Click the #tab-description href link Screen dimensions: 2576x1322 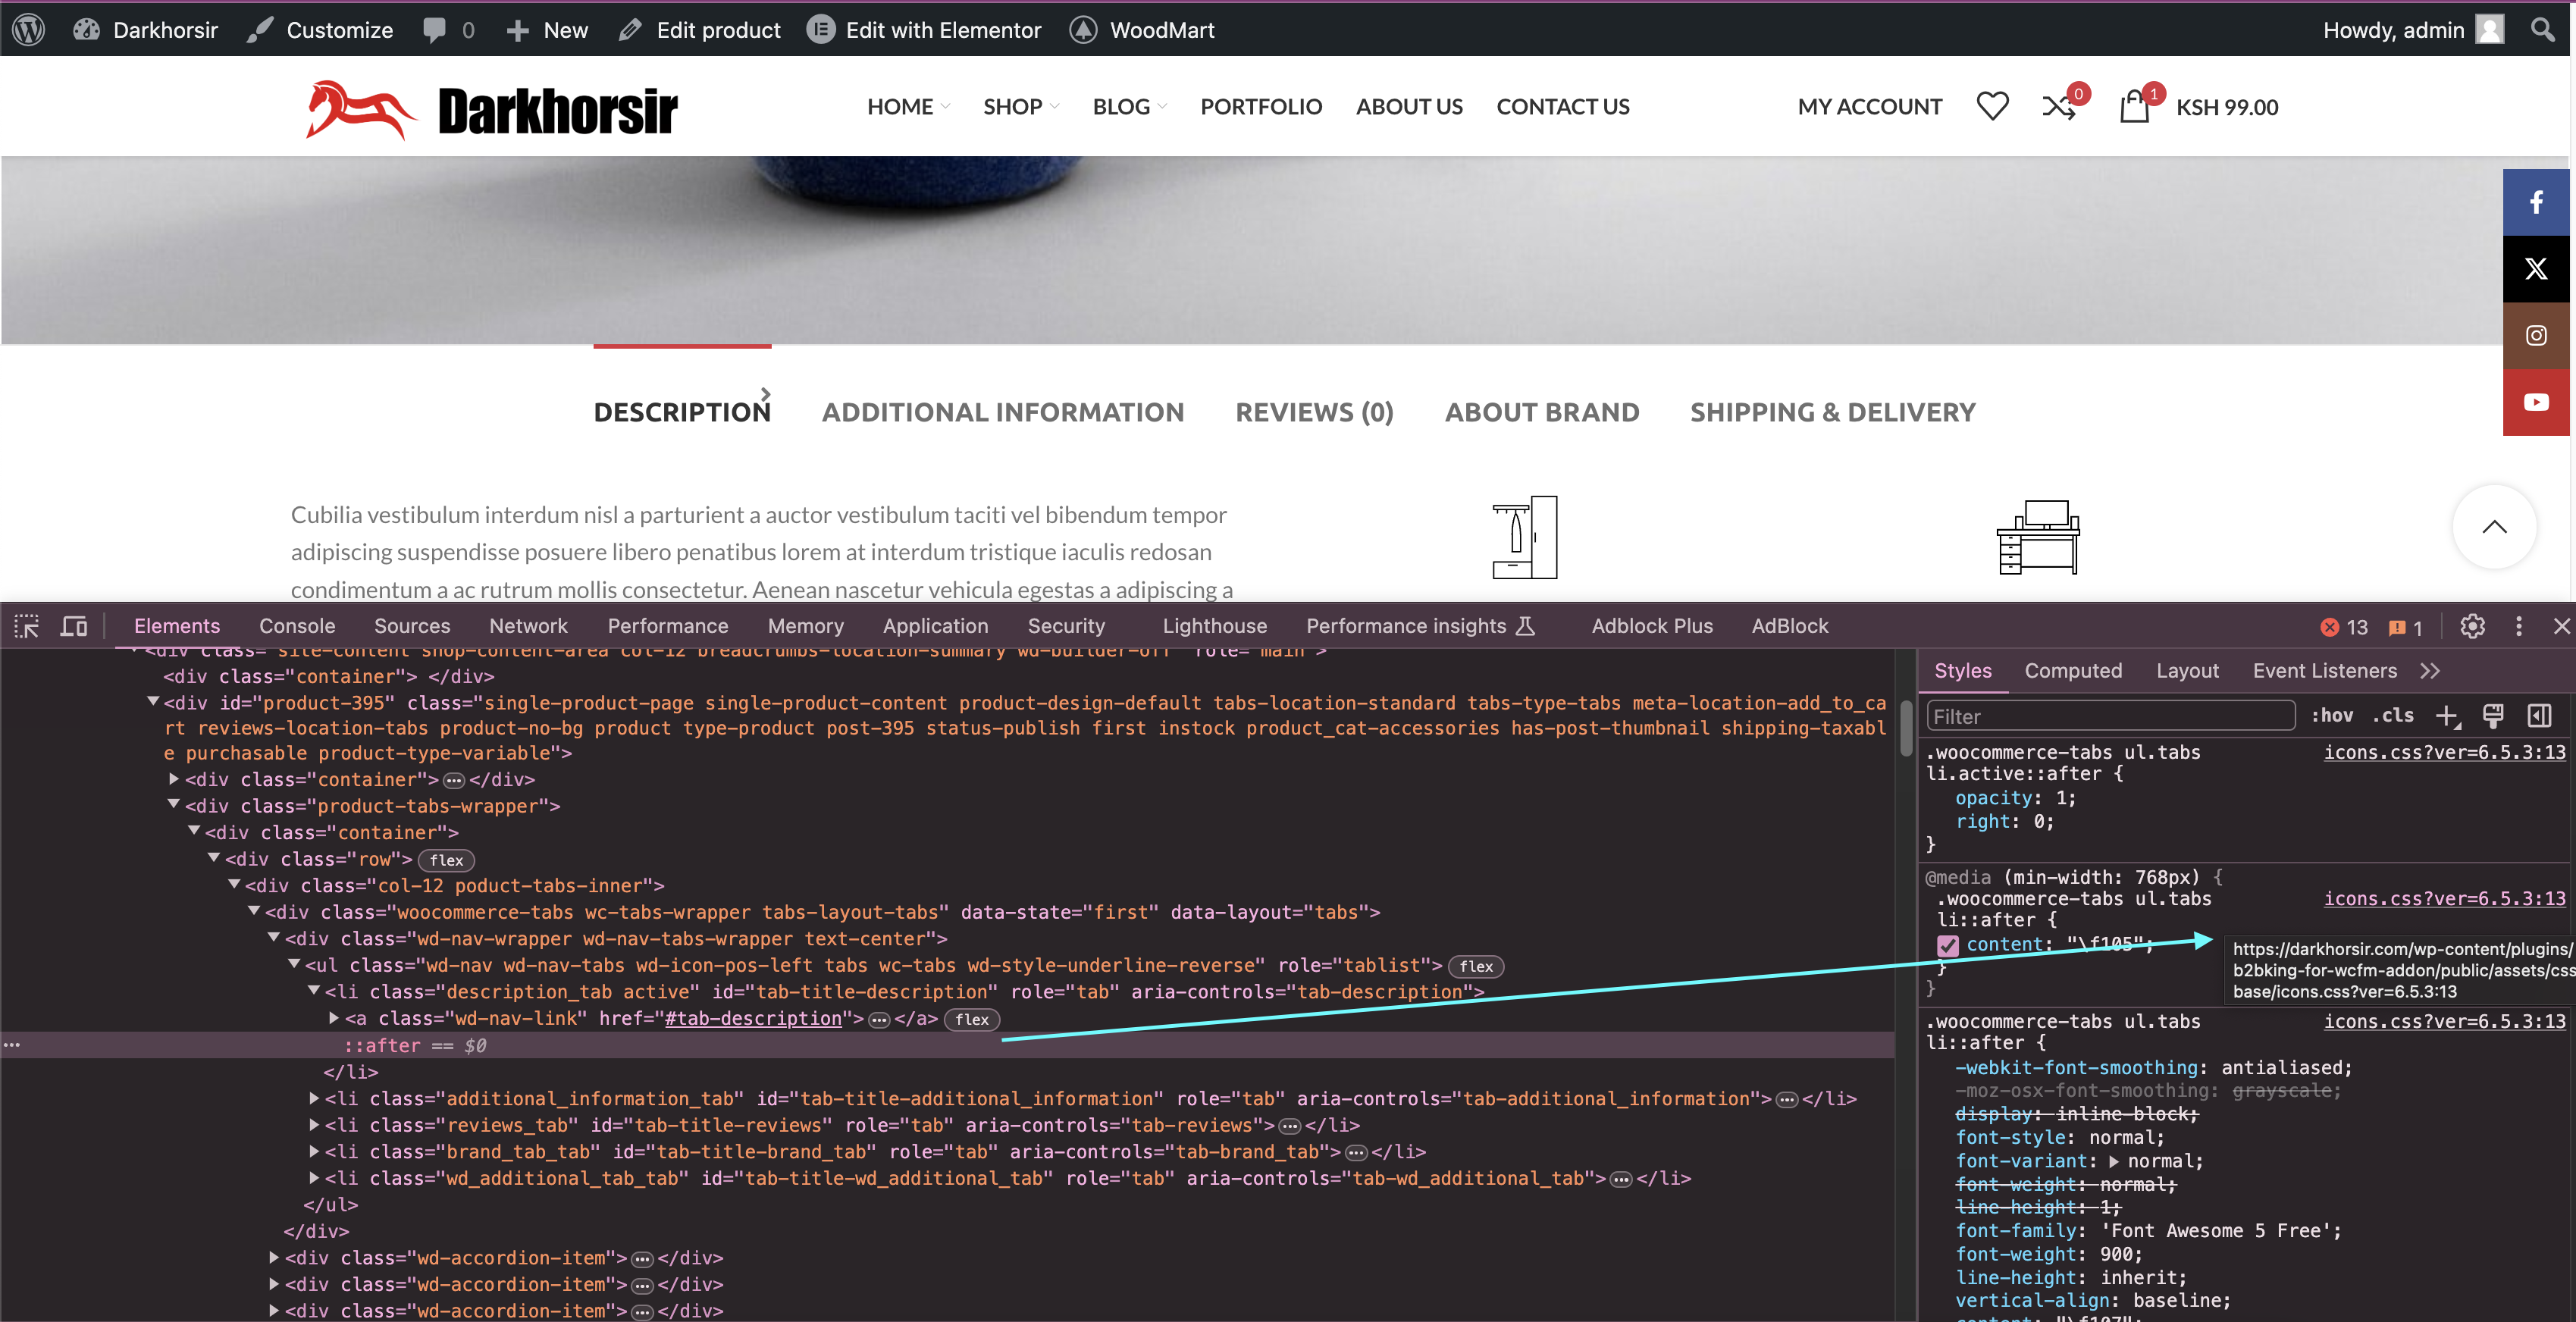tap(753, 1018)
